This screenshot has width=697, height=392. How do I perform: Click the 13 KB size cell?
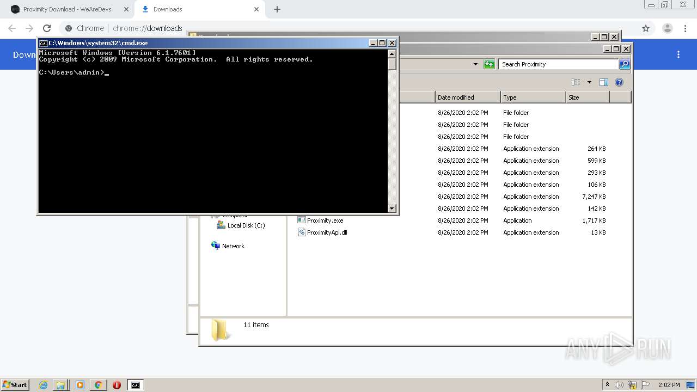pyautogui.click(x=598, y=232)
